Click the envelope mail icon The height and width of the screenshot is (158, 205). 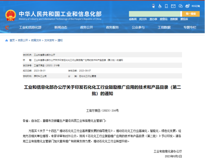[173, 6]
